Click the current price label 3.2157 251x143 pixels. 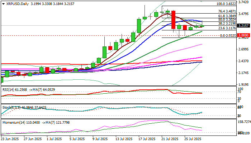point(243,25)
